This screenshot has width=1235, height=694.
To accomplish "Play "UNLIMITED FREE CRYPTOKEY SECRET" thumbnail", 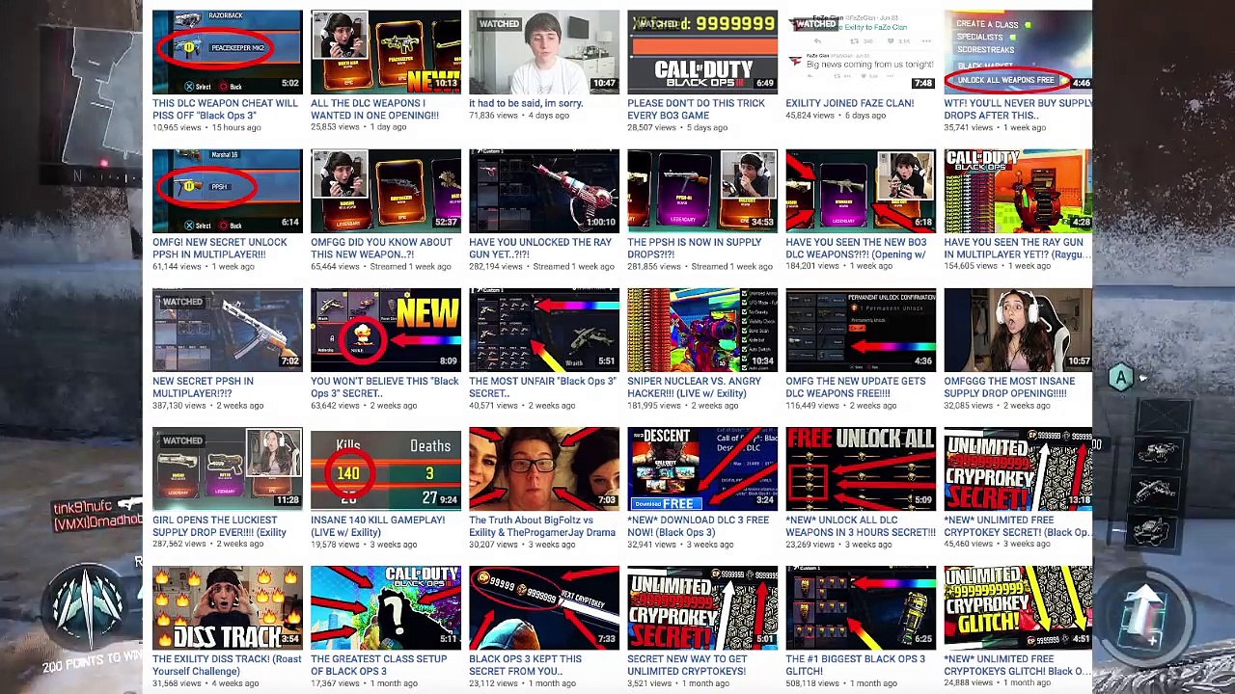I will pyautogui.click(x=1018, y=468).
